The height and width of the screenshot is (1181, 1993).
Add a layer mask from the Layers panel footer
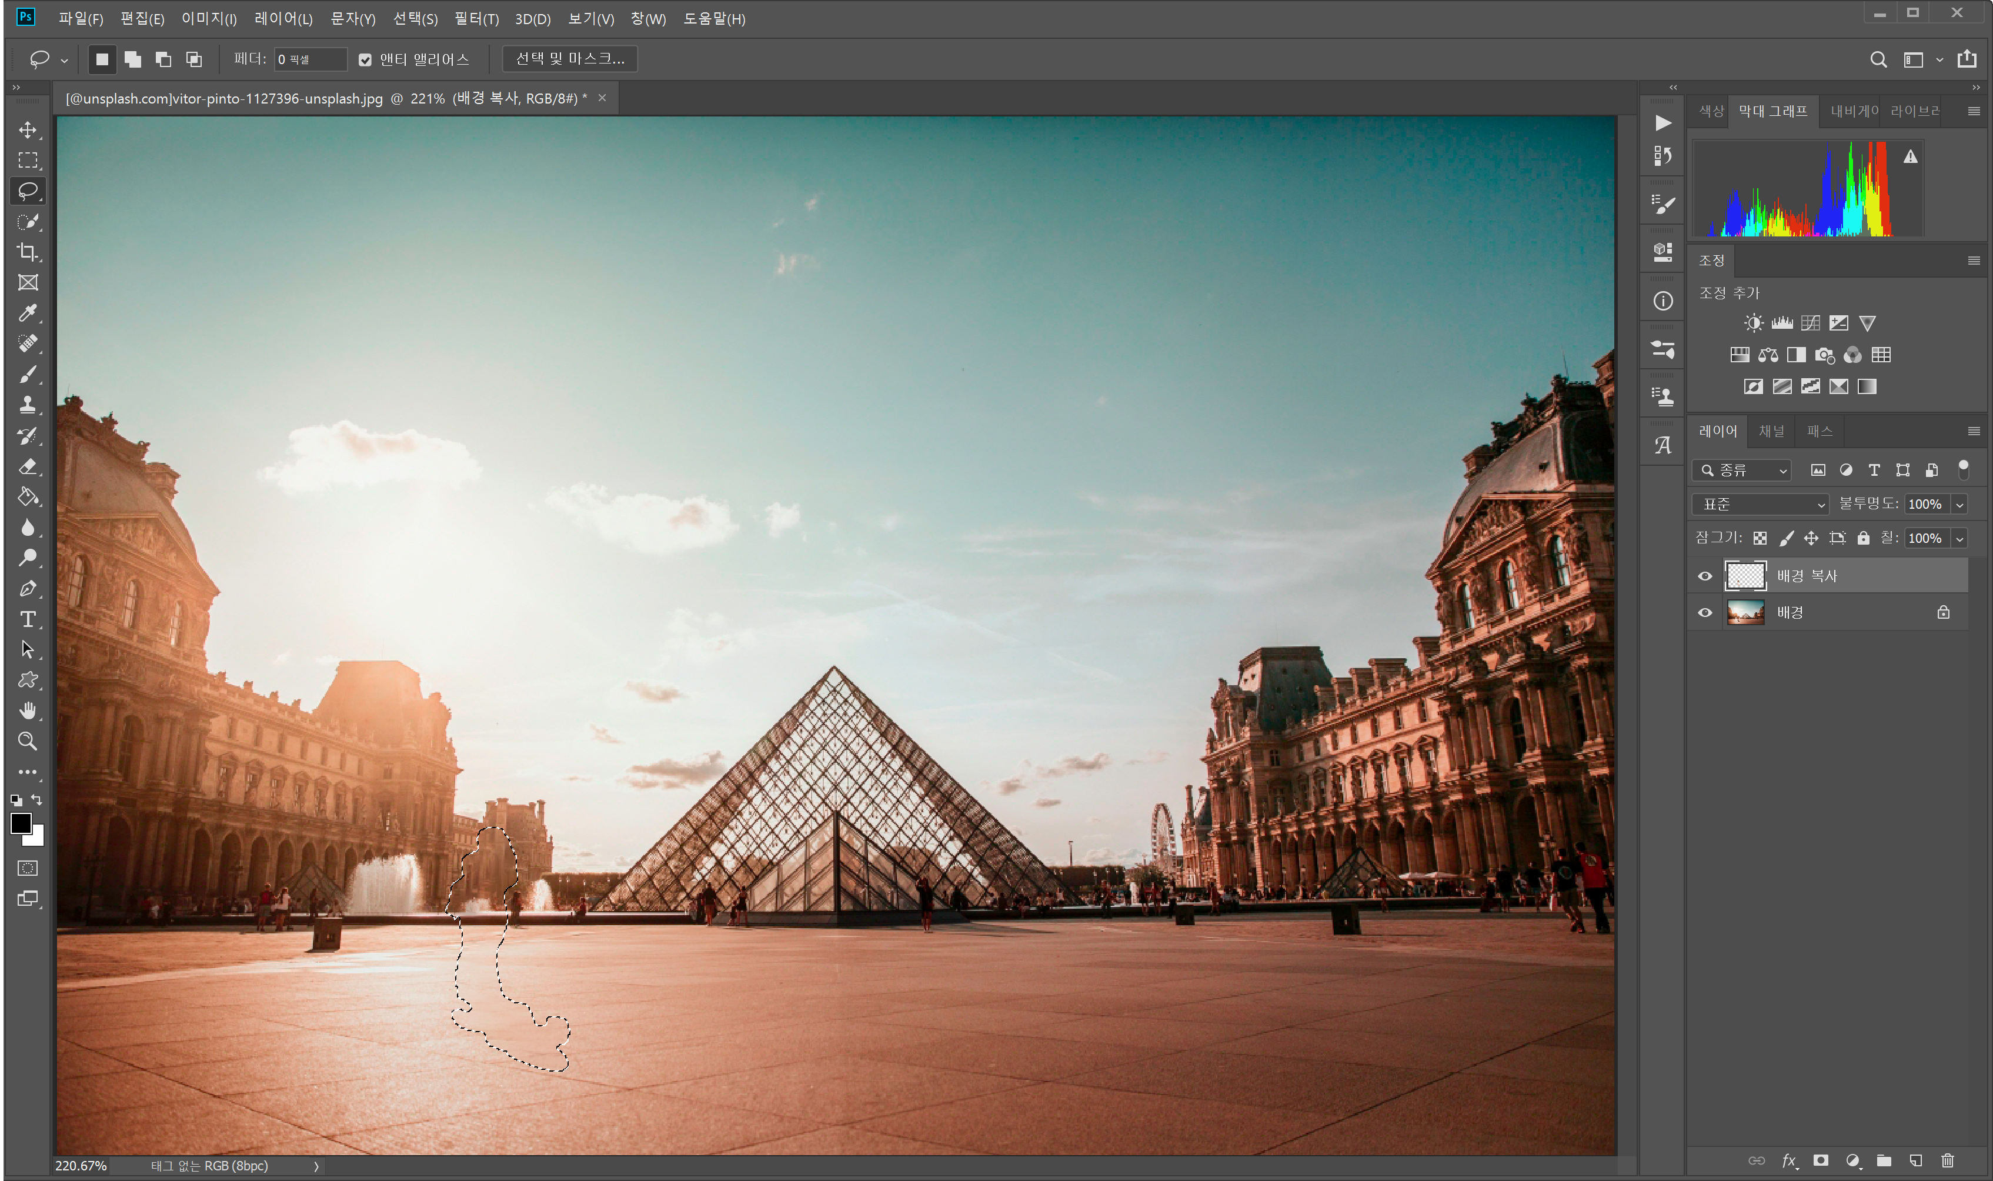pyautogui.click(x=1820, y=1160)
